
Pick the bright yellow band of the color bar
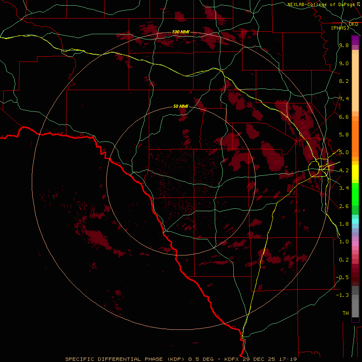click(355, 172)
